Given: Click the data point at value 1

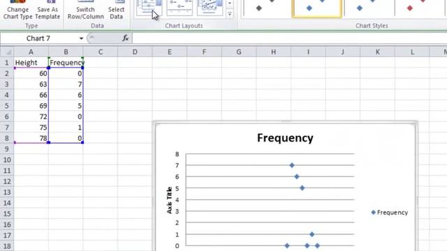Looking at the screenshot, I should [312, 234].
